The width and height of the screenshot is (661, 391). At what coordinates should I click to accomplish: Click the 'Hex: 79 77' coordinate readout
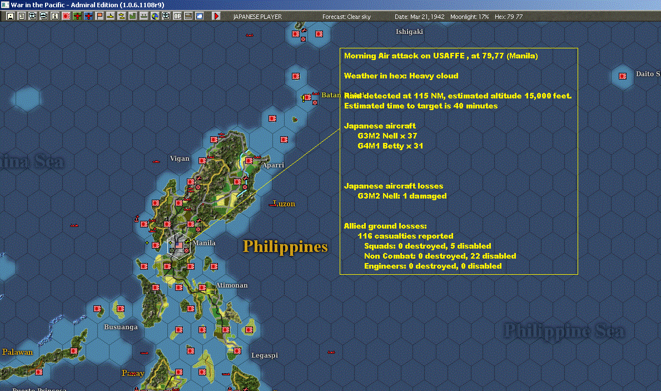(508, 17)
